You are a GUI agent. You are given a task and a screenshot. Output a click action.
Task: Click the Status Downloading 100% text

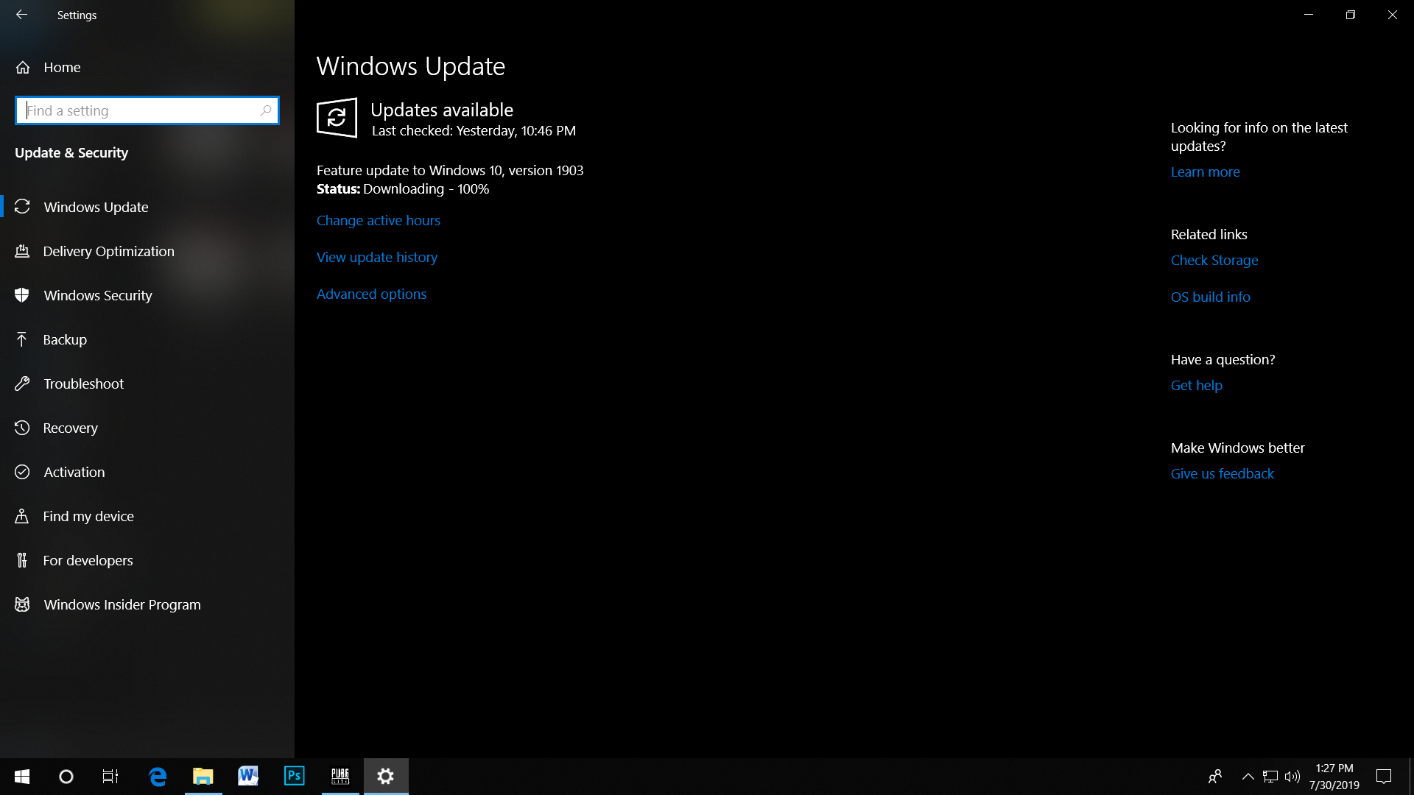403,188
